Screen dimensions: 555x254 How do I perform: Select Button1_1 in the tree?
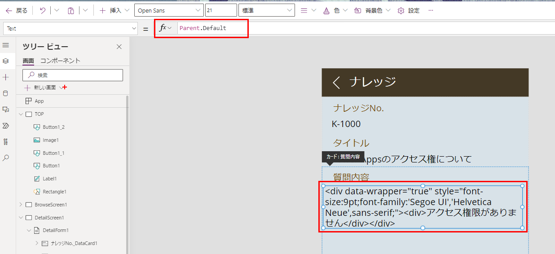pyautogui.click(x=53, y=153)
